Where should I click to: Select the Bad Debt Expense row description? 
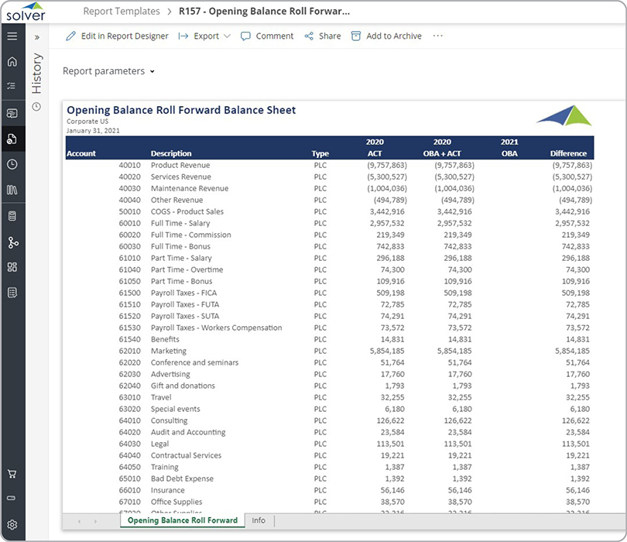(x=182, y=479)
